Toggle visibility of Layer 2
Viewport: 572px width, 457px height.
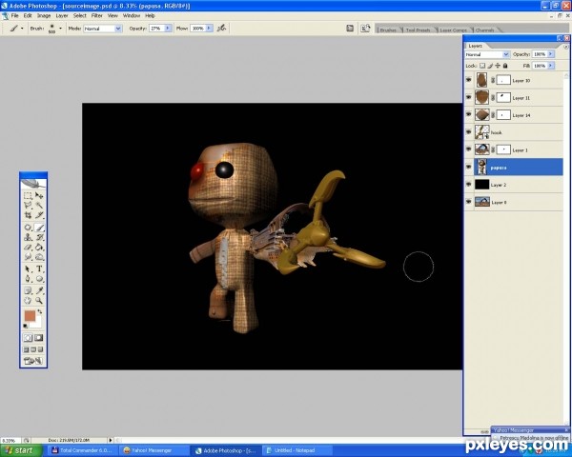click(469, 185)
